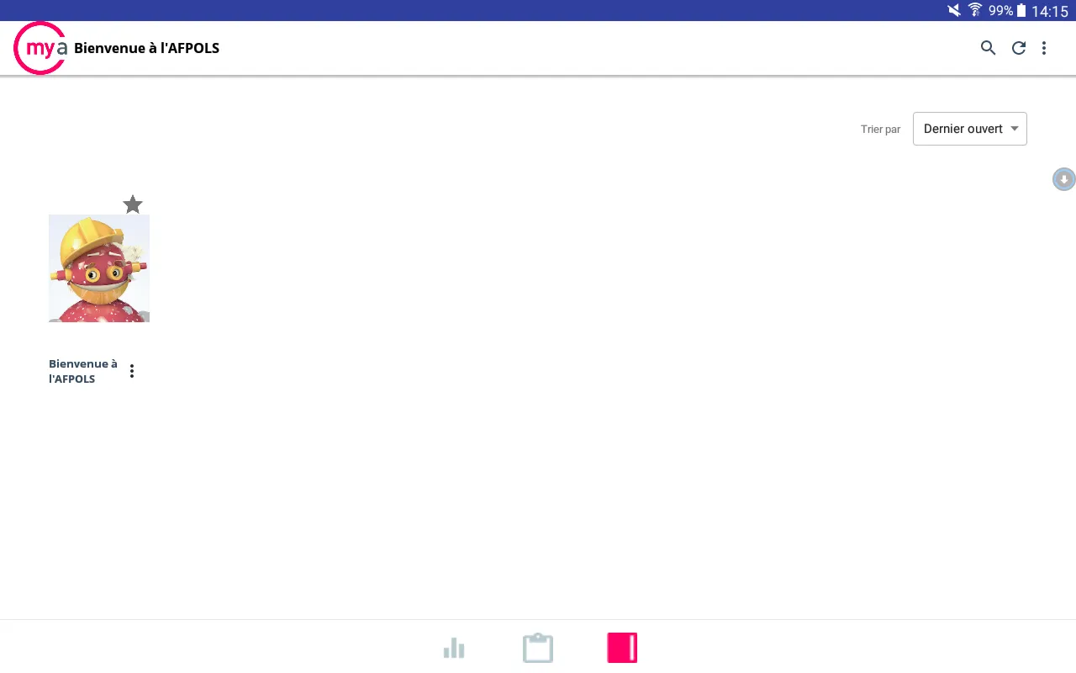Open the Bienvenue à l'AFPOLS course thumbnail
Screen dimensions: 1076x673
(99, 268)
